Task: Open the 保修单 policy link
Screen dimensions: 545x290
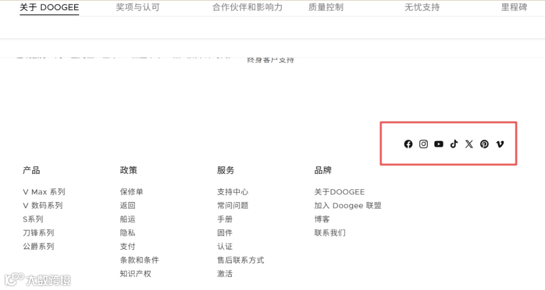Action: point(131,192)
